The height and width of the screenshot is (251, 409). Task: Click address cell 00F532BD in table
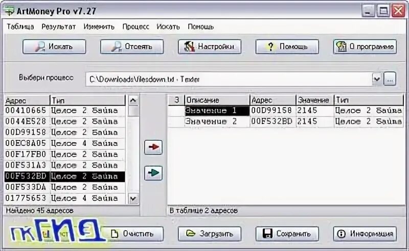272,121
